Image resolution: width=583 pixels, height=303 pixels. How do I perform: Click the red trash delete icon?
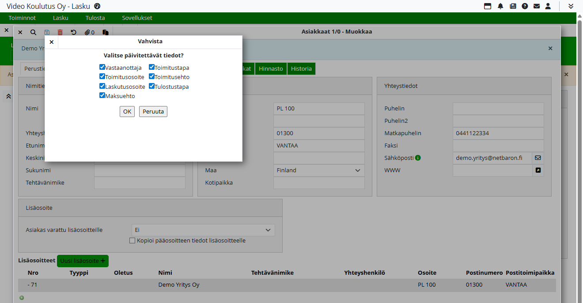coord(60,32)
